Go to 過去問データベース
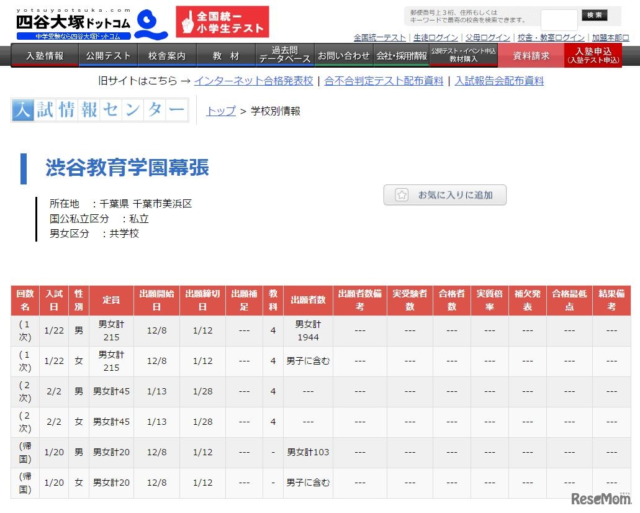This screenshot has width=640, height=513. pyautogui.click(x=285, y=55)
